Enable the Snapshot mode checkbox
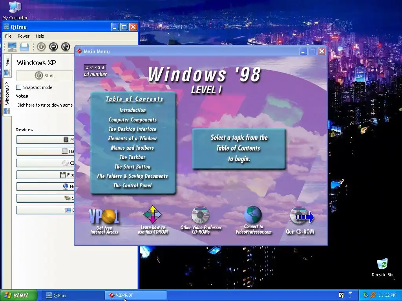Viewport: 402px width, 301px height. click(19, 87)
